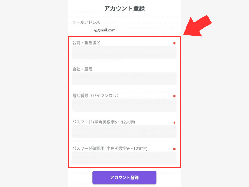
Task: Click the required asterisk beside パスワード確認用
Action: [x=174, y=150]
